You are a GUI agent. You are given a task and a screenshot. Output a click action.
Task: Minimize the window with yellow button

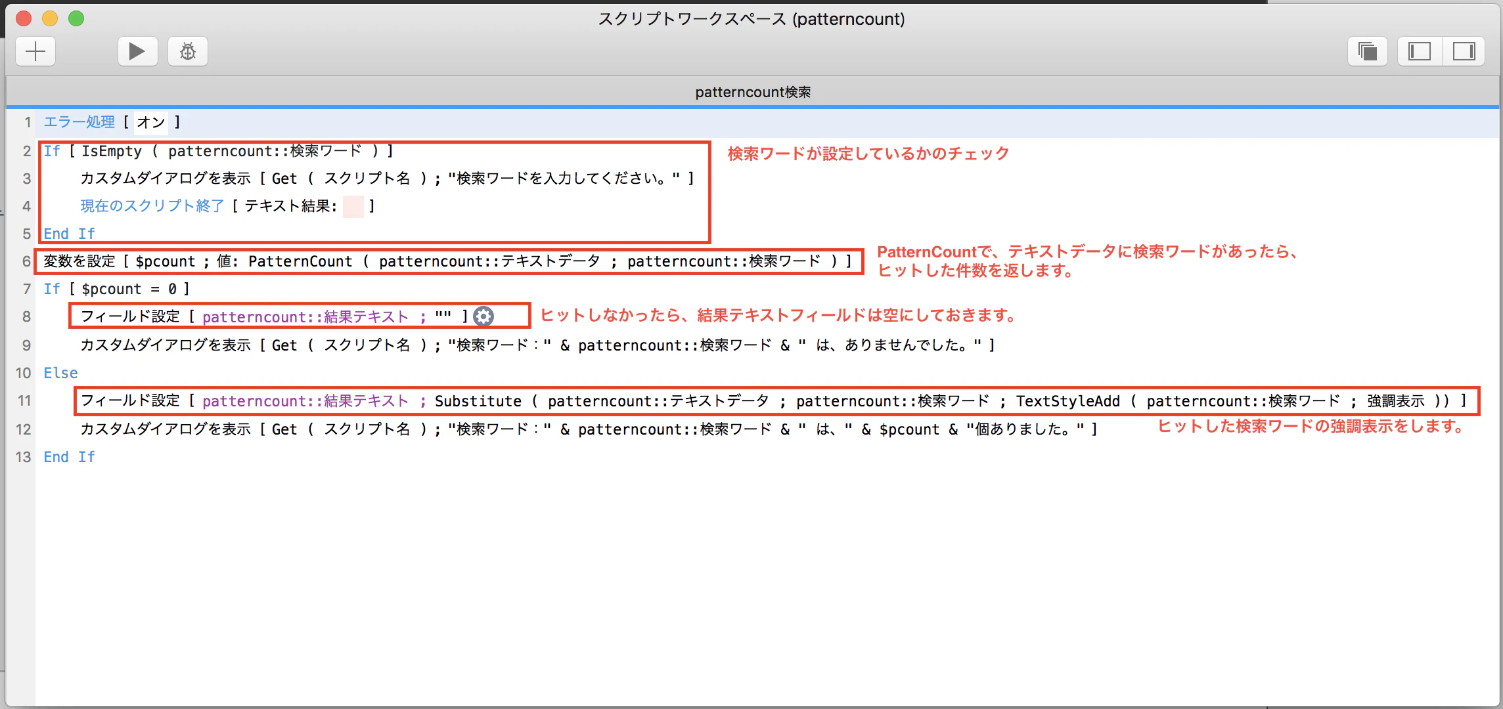tap(50, 18)
